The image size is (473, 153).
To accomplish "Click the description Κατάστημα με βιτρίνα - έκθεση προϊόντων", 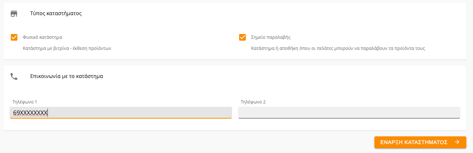I will tap(67, 48).
